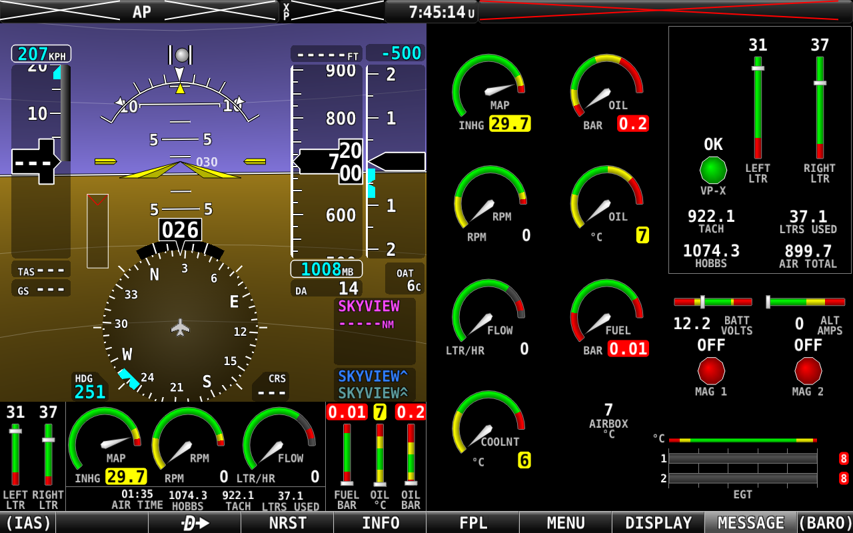Click the MAP manifold pressure gauge

(x=488, y=90)
